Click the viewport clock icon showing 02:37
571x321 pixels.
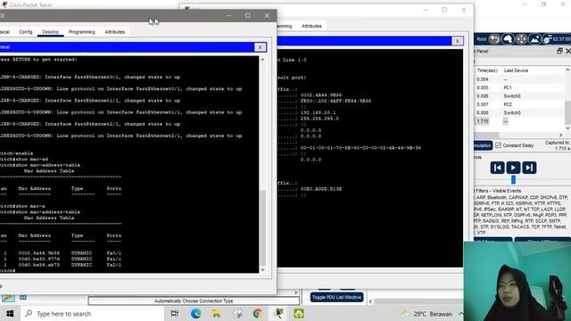[x=557, y=39]
